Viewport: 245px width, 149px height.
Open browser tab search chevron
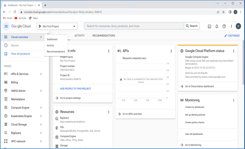[x=218, y=3]
